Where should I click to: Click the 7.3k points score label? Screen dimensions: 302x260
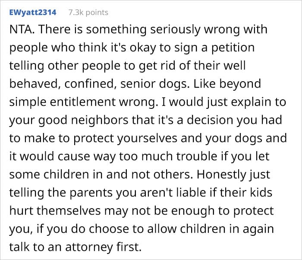click(x=88, y=13)
